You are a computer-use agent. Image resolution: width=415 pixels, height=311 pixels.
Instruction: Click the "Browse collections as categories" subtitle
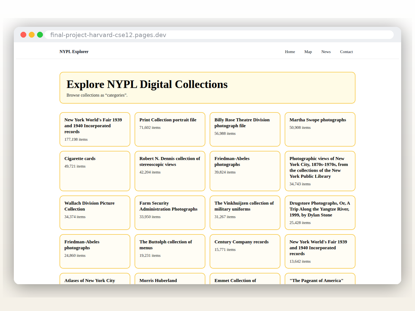(x=97, y=95)
